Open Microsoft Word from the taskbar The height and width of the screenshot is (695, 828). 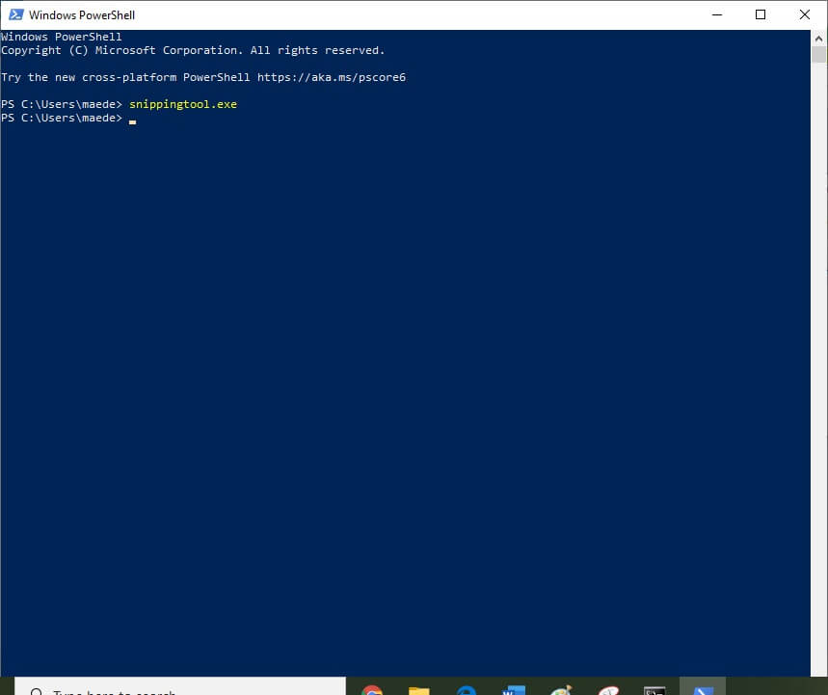point(513,690)
